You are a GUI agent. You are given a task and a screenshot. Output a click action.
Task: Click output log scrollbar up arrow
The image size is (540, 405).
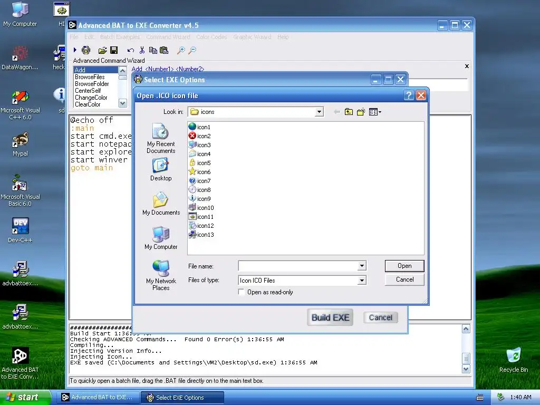pyautogui.click(x=466, y=329)
